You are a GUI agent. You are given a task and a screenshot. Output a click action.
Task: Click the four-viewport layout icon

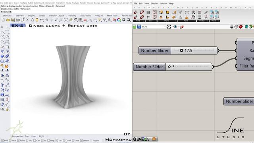pos(80,20)
